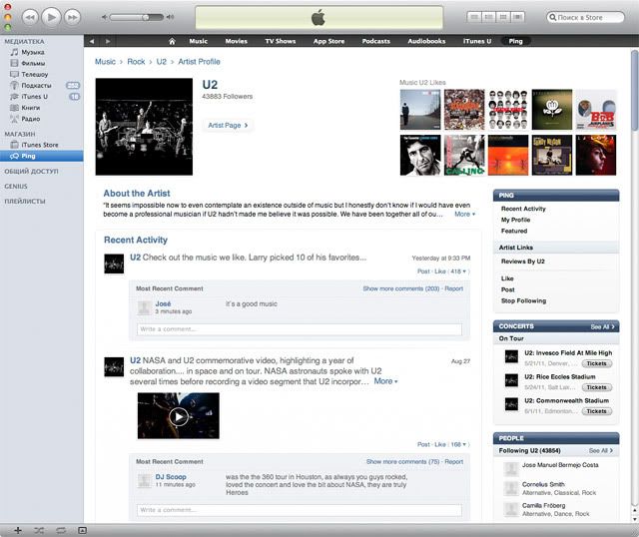The width and height of the screenshot is (639, 537).
Task: Switch to album list view mode
Action: [x=488, y=17]
